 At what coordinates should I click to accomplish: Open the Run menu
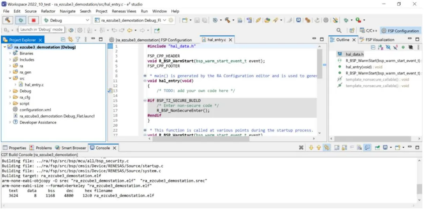click(x=144, y=11)
